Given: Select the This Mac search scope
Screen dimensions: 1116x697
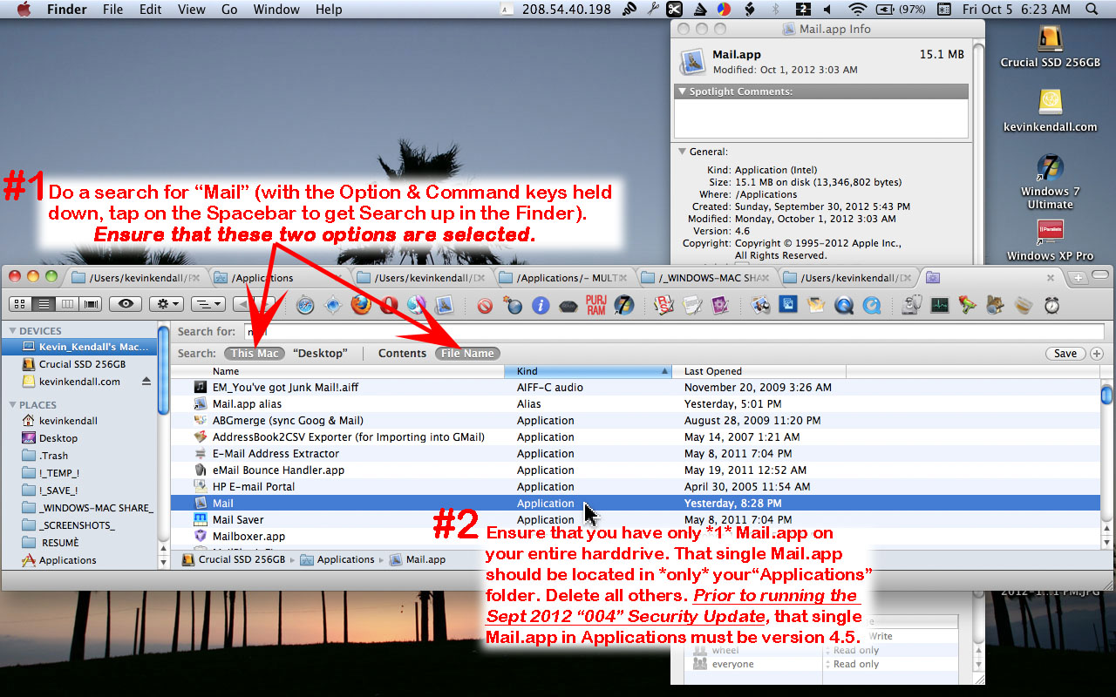Looking at the screenshot, I should (x=255, y=353).
